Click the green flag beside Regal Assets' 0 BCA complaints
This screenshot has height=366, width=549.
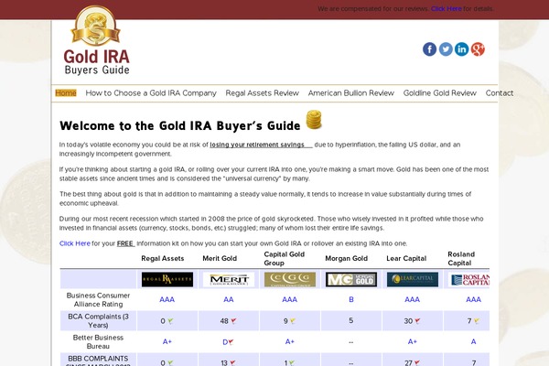point(170,321)
